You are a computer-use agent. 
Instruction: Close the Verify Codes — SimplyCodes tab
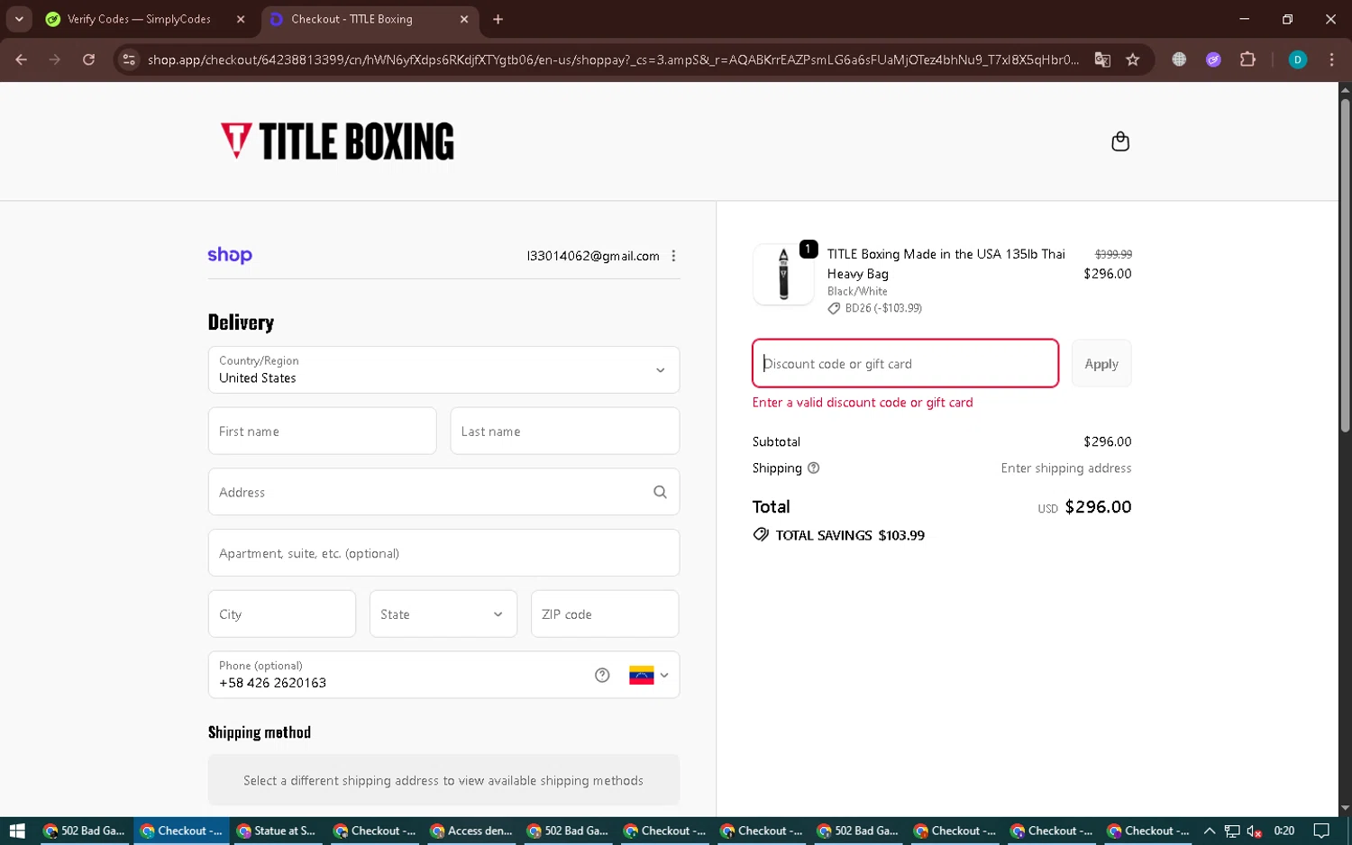(x=241, y=19)
